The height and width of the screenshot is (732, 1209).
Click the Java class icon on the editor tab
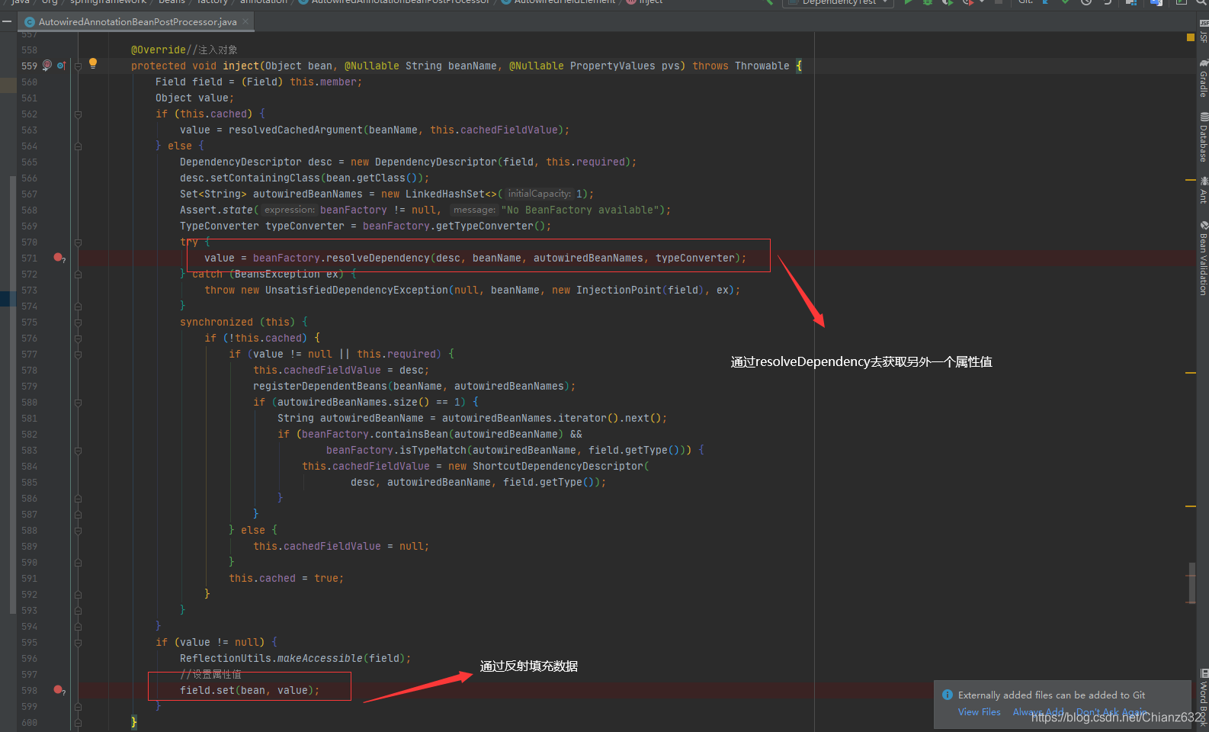[30, 22]
